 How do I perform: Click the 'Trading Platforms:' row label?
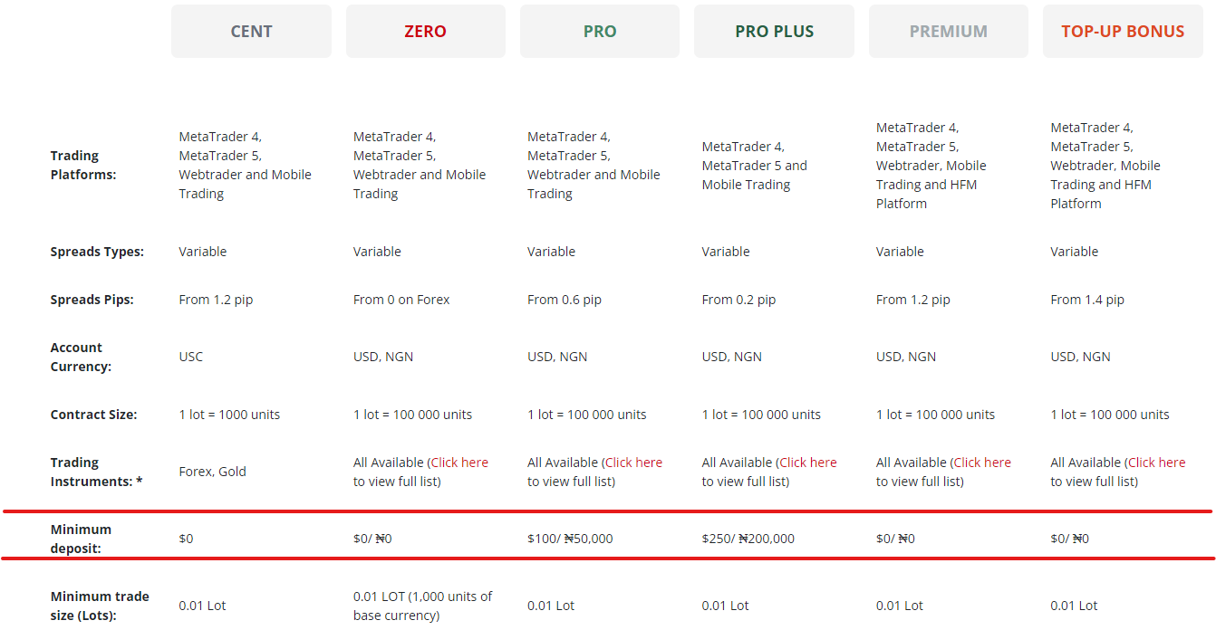coord(83,165)
